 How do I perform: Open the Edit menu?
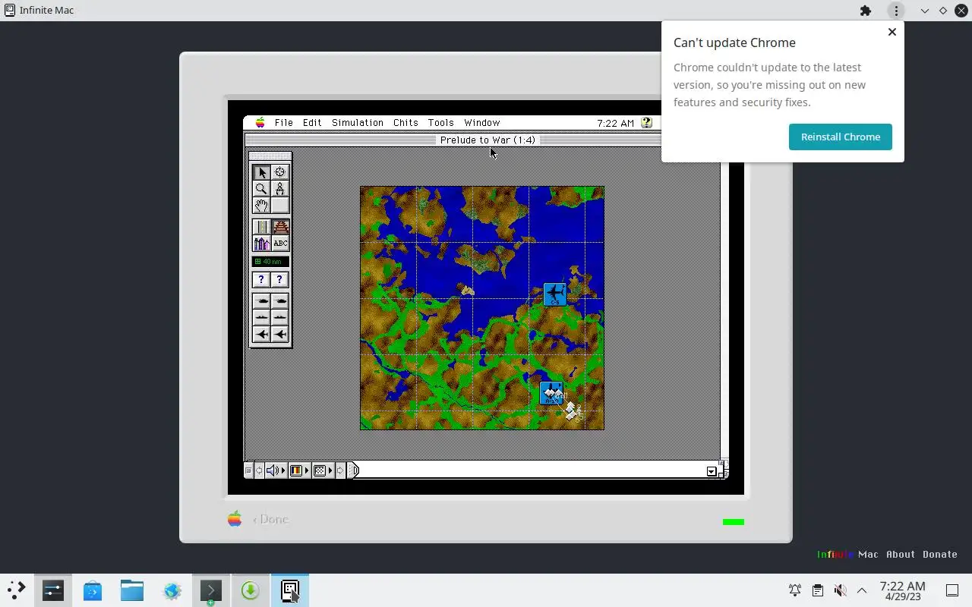312,123
